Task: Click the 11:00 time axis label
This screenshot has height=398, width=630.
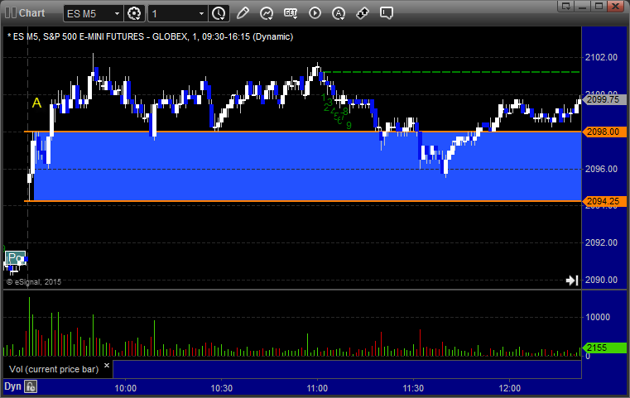Action: point(317,388)
